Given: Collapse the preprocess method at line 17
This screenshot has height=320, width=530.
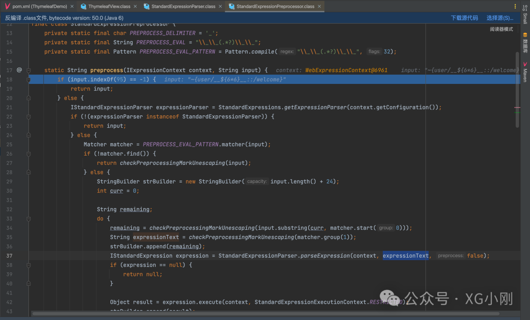Looking at the screenshot, I should pyautogui.click(x=29, y=70).
